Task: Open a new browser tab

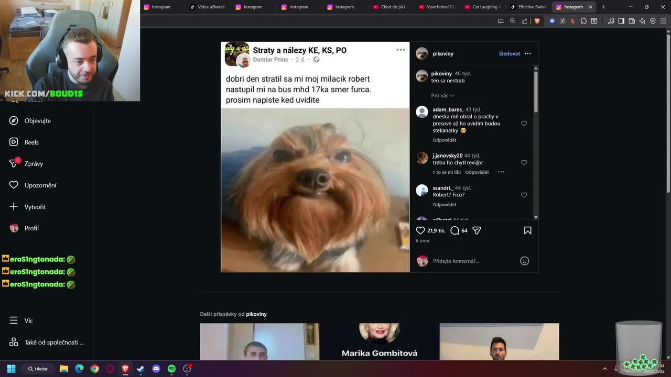Action: (x=603, y=7)
